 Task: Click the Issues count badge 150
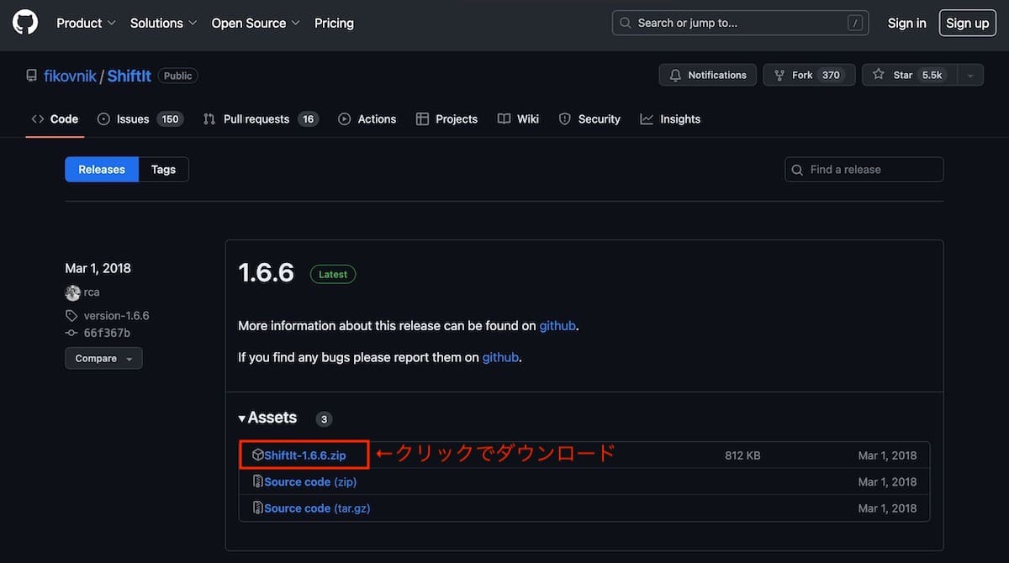[x=171, y=119]
